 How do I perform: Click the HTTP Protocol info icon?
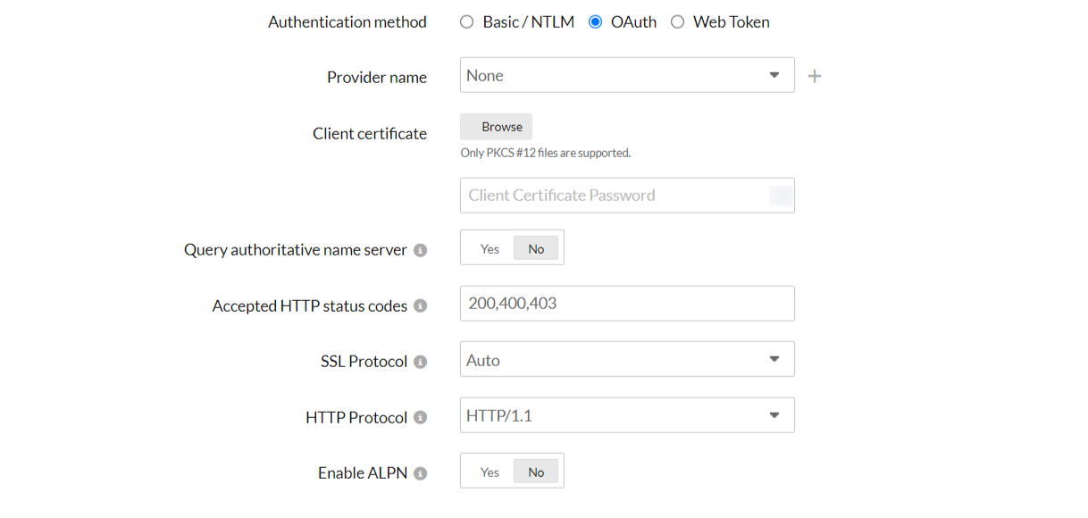420,418
